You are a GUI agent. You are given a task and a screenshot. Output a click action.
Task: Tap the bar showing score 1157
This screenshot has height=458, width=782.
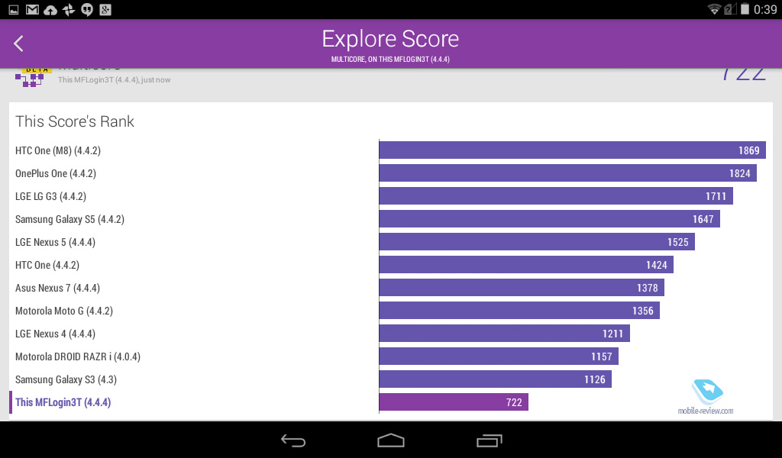(499, 356)
